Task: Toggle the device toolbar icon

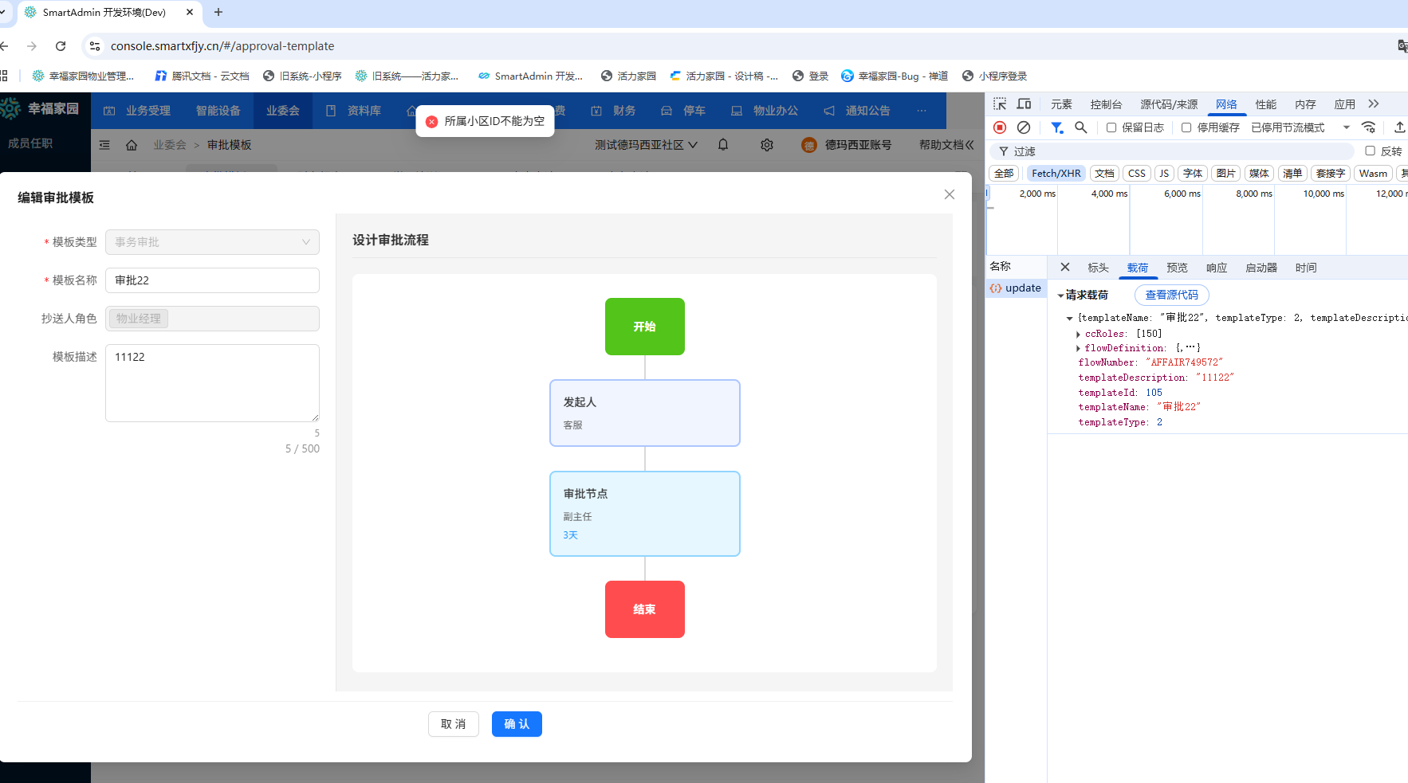Action: click(1025, 104)
